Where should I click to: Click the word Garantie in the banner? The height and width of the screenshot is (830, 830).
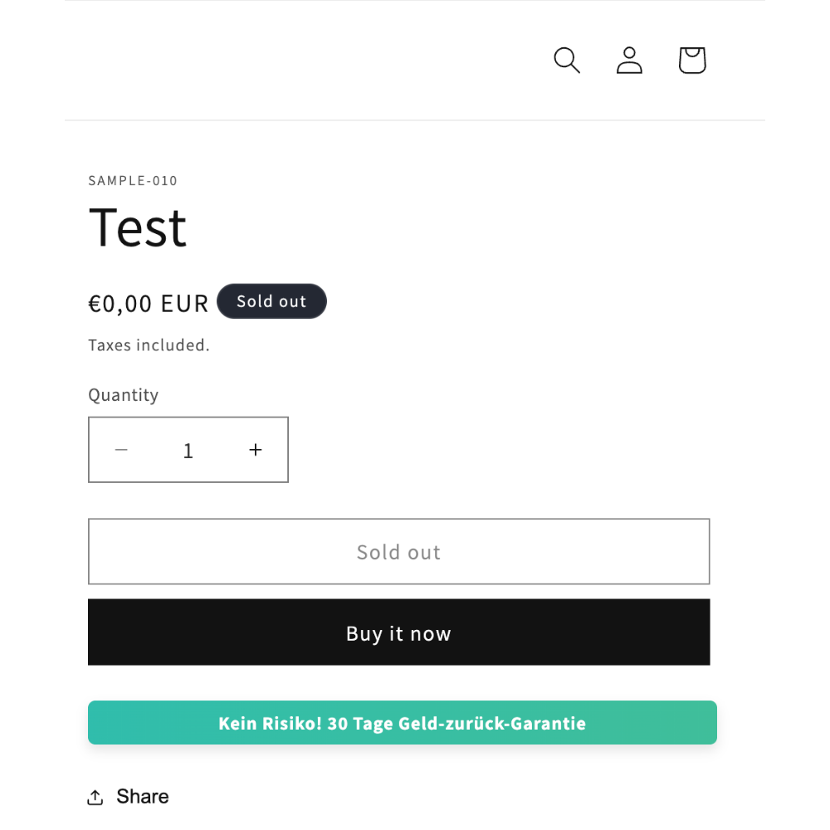(x=548, y=723)
